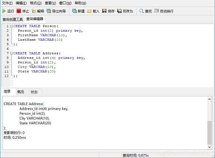Click 'Person_id int(2),' in results pane
The image size is (215, 158).
tap(32, 114)
